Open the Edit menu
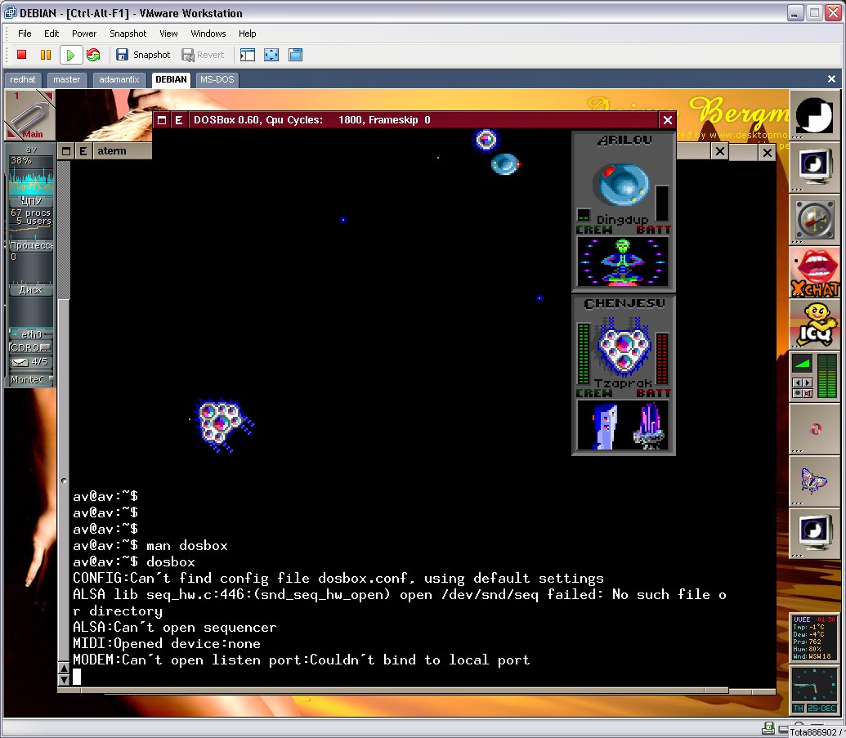Viewport: 846px width, 738px height. point(51,34)
